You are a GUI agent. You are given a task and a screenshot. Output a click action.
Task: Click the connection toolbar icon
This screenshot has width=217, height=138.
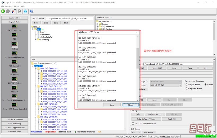click(14, 11)
